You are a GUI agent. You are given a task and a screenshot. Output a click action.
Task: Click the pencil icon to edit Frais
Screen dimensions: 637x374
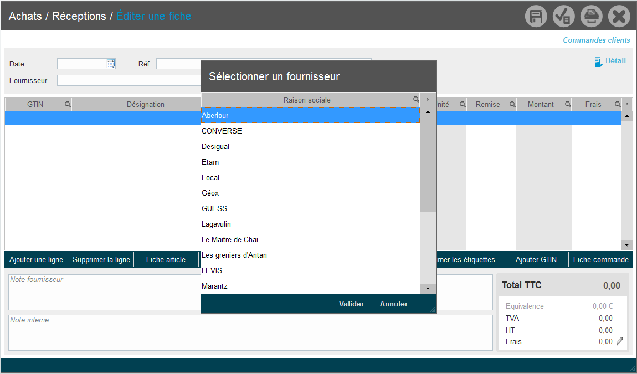tap(619, 341)
